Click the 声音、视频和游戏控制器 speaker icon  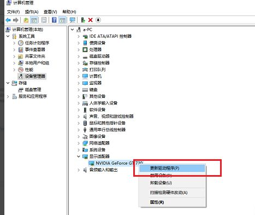(x=85, y=117)
